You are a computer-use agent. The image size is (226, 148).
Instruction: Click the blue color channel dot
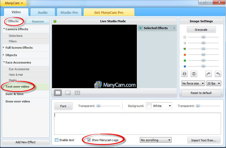pyautogui.click(x=185, y=66)
